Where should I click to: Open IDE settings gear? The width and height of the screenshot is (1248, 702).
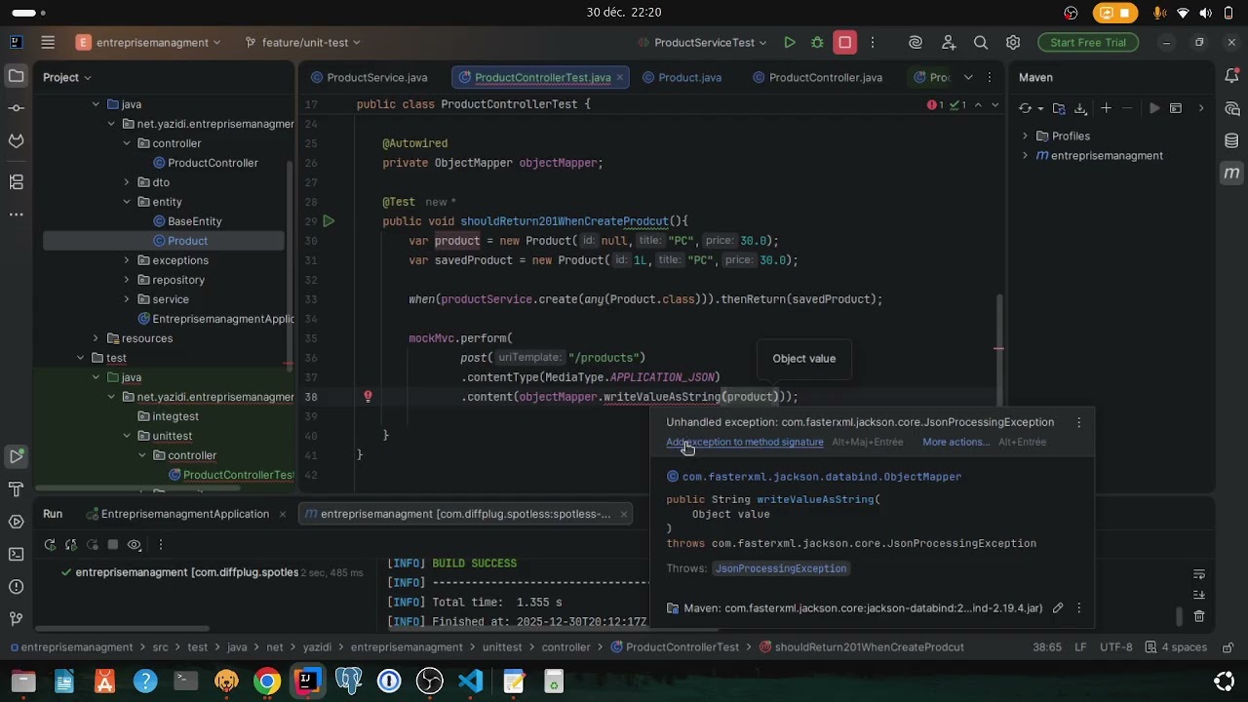pos(1013,42)
